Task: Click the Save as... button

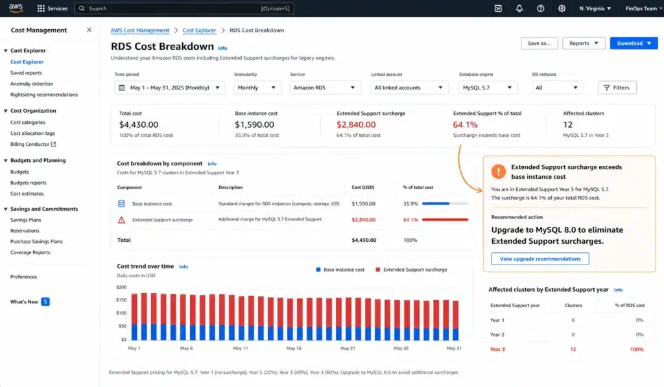Action: click(539, 43)
